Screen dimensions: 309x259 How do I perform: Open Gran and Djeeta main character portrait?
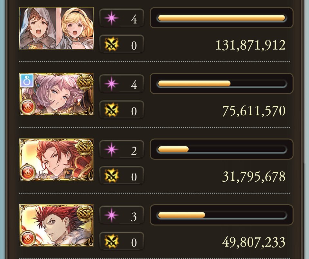(x=56, y=28)
